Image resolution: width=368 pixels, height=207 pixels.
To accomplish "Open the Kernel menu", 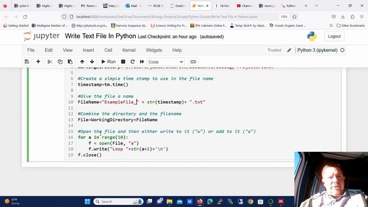I will [129, 50].
